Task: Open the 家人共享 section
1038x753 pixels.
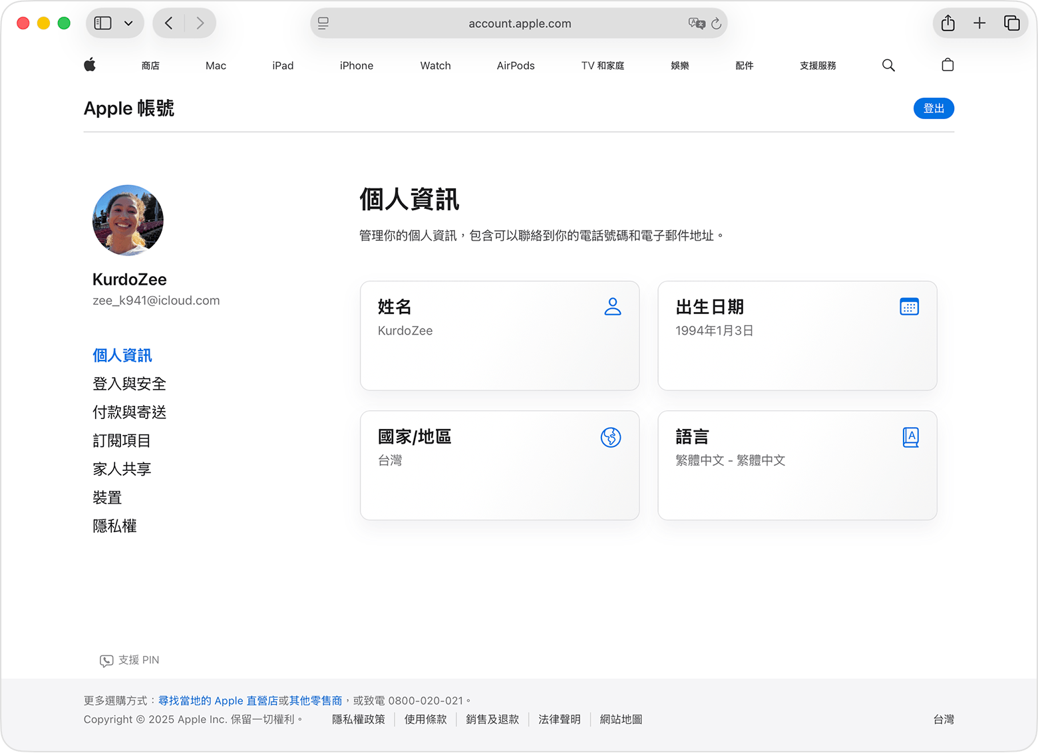Action: (122, 469)
